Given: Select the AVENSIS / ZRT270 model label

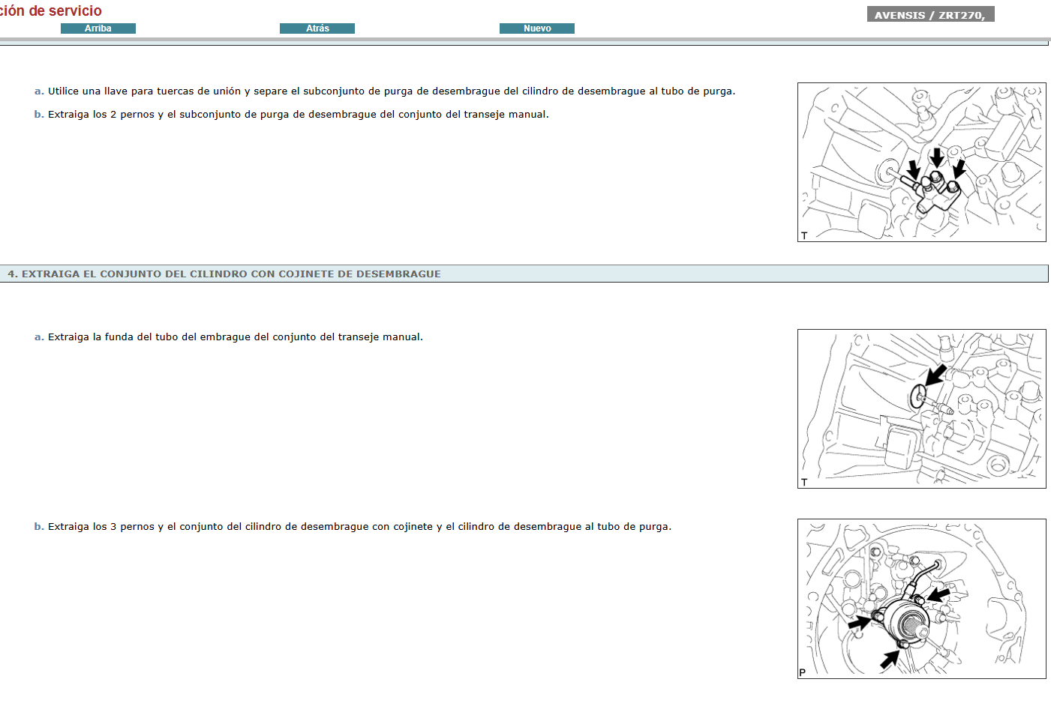Looking at the screenshot, I should pyautogui.click(x=930, y=15).
